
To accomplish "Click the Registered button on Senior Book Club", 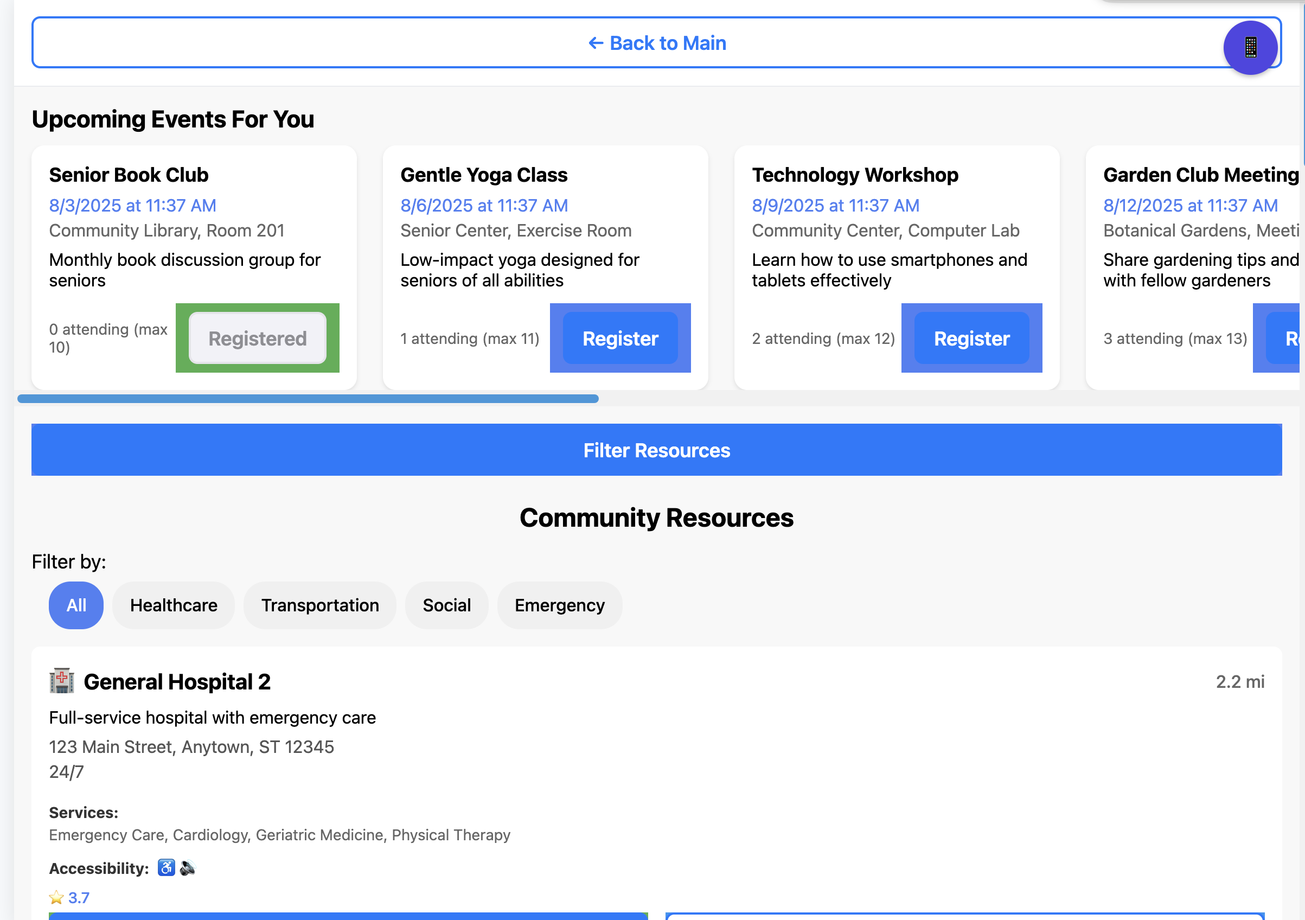I will [258, 338].
